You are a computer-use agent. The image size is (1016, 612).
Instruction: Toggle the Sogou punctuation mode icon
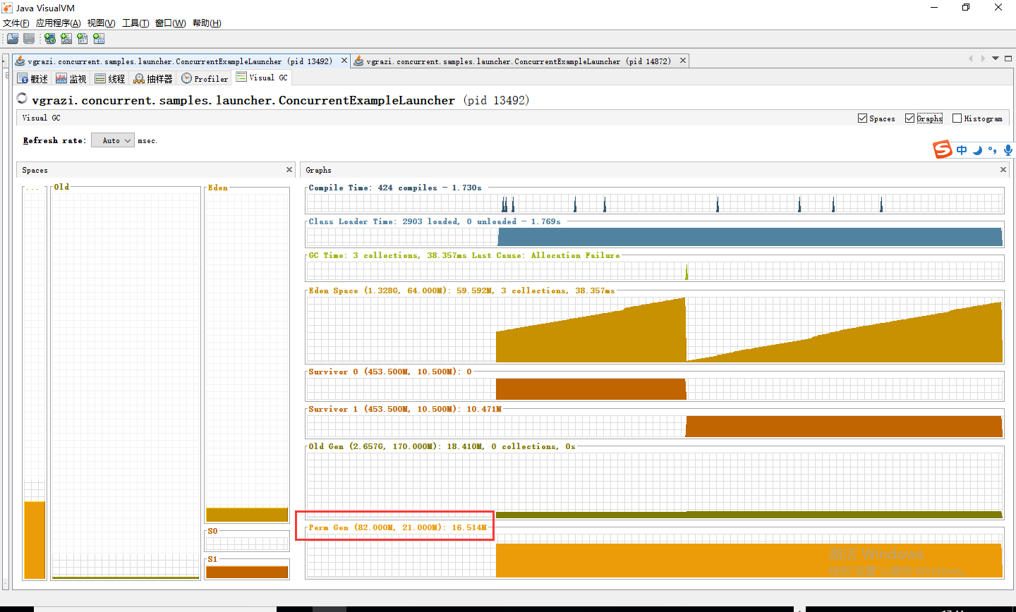click(x=993, y=150)
